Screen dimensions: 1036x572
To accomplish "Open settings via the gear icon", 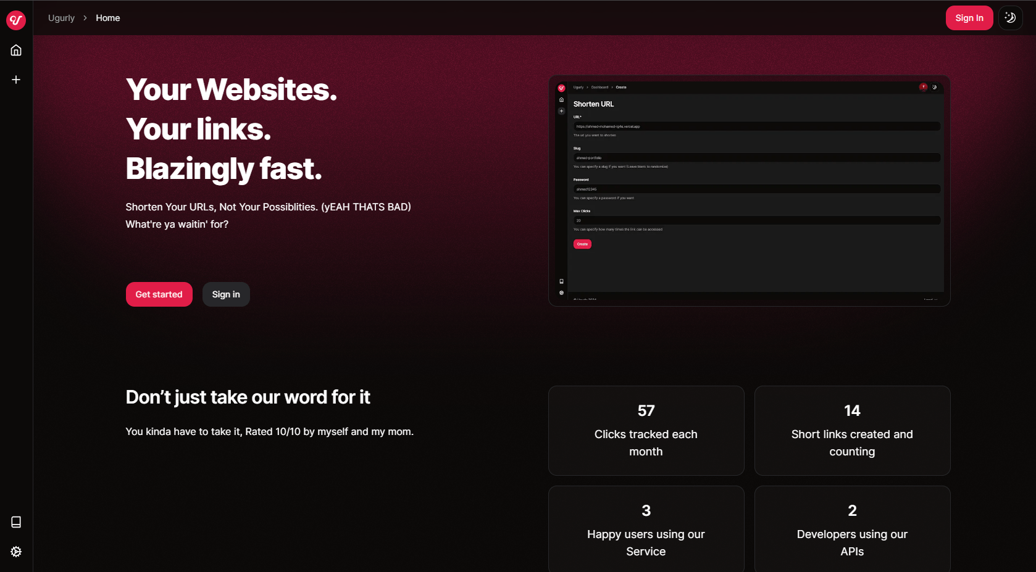I will (16, 552).
